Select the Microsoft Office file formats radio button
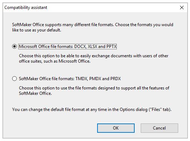This screenshot has height=141, width=190. (14, 47)
